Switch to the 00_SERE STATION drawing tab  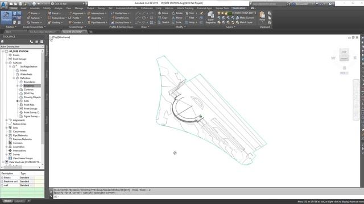coord(72,32)
